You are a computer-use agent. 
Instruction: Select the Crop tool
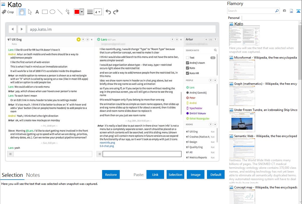pos(8,12)
